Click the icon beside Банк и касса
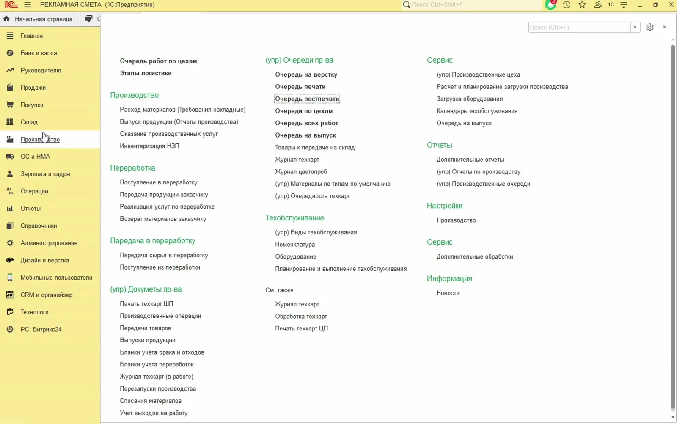Image resolution: width=677 pixels, height=424 pixels. (10, 53)
